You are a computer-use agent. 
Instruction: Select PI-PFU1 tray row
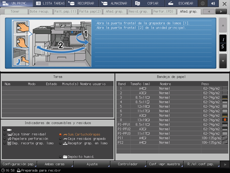point(172,124)
